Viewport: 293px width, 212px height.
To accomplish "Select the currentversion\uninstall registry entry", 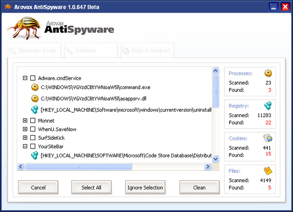I will coord(126,110).
